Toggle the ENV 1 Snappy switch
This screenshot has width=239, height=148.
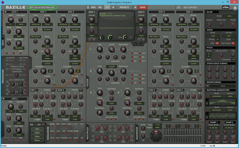[53, 90]
